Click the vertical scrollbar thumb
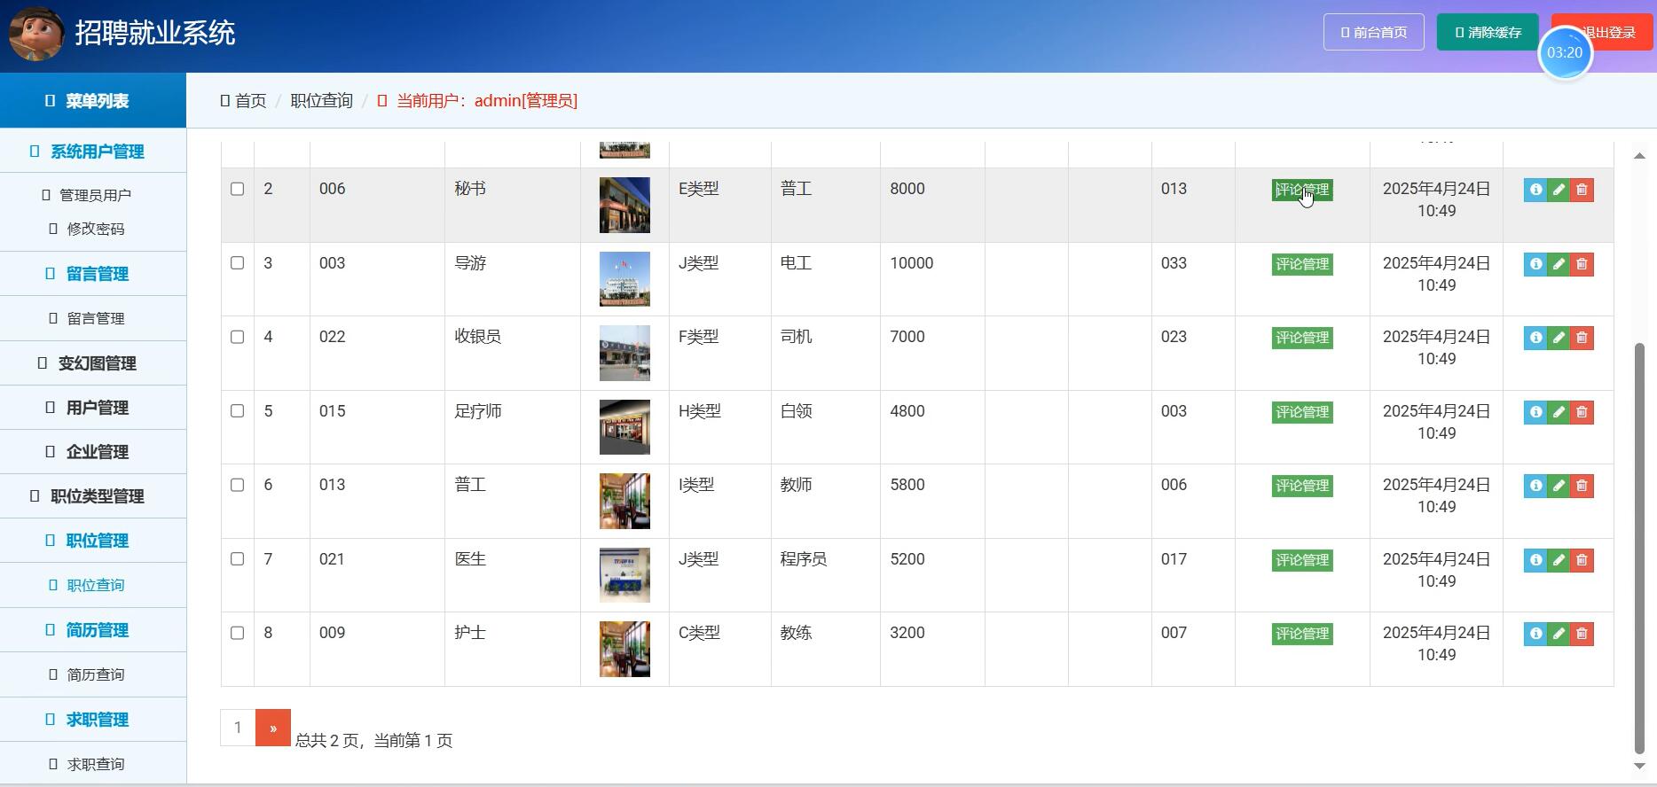 [x=1639, y=548]
